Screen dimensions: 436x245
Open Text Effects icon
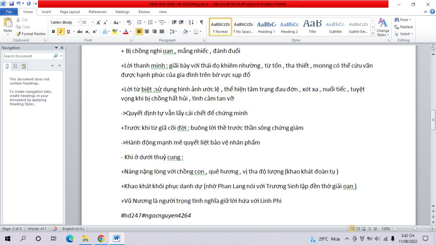click(x=105, y=31)
